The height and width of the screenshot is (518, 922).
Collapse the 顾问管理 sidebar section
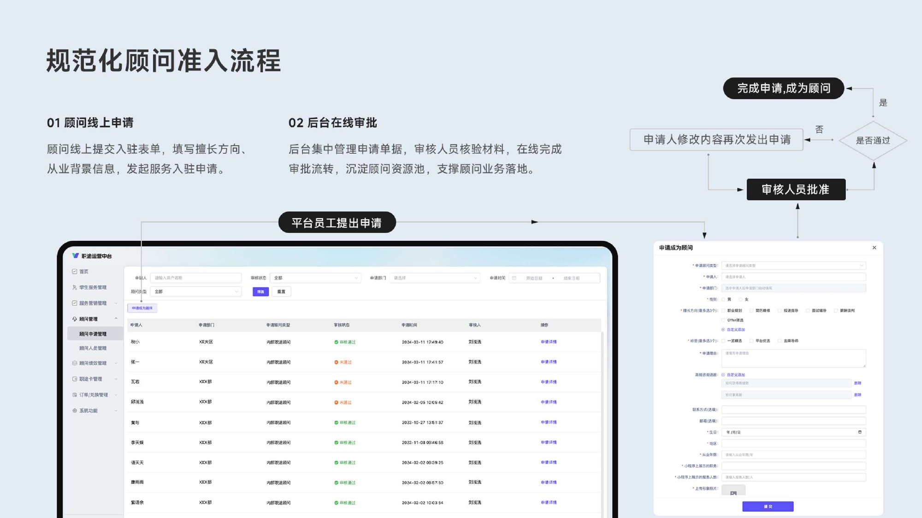[x=116, y=319]
